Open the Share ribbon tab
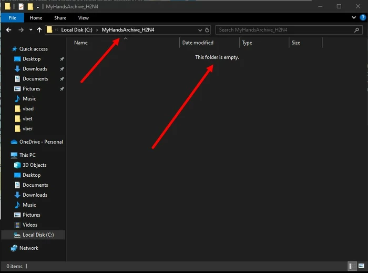 tap(60, 18)
